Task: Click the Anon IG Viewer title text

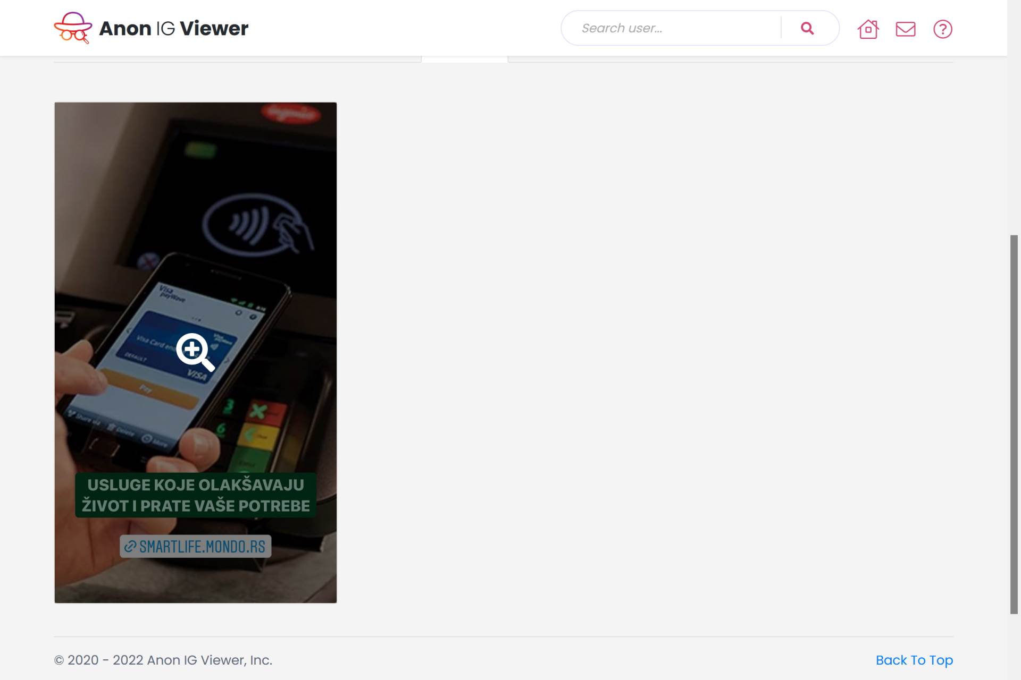Action: (173, 28)
